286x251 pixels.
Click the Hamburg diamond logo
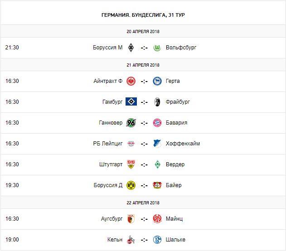coord(131,102)
